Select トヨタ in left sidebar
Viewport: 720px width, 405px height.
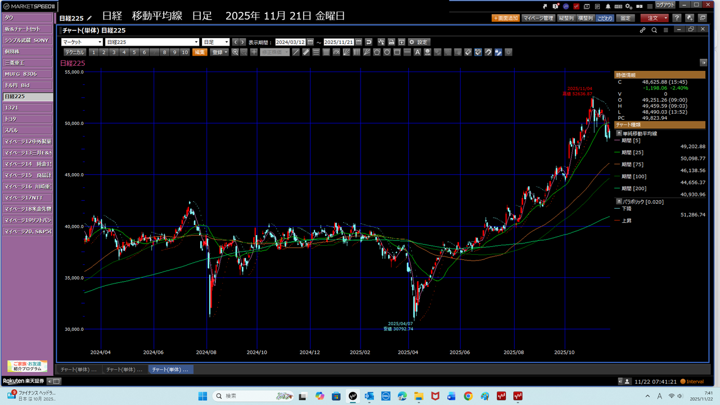pos(28,119)
